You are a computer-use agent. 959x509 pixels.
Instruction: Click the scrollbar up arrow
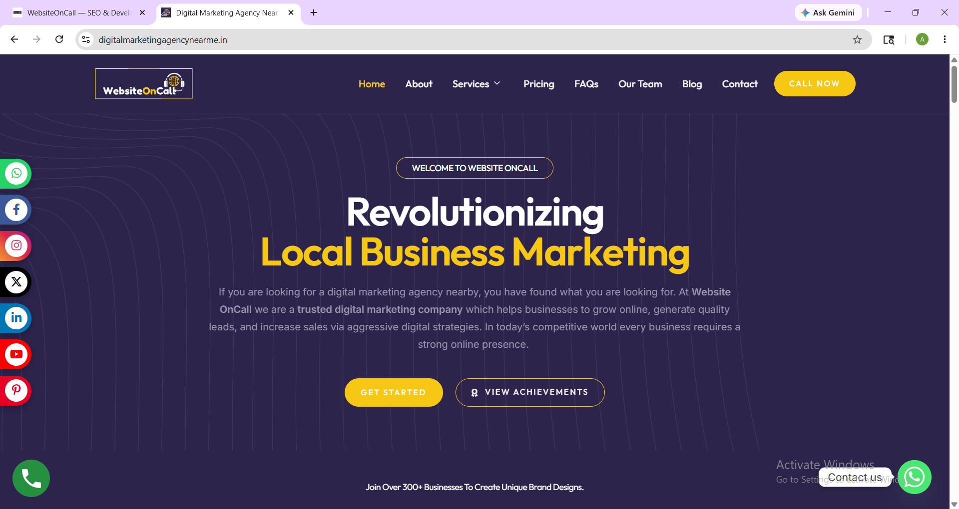coord(954,59)
